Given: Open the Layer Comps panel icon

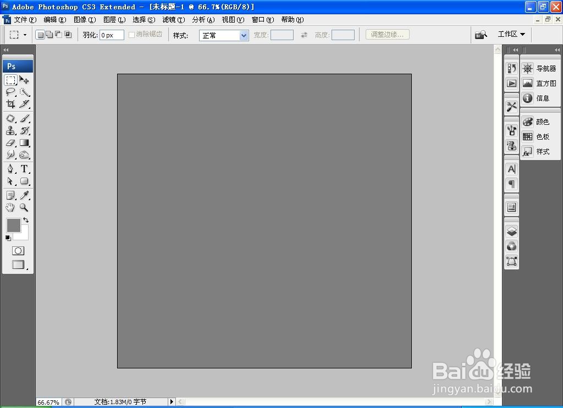Looking at the screenshot, I should coord(512,207).
